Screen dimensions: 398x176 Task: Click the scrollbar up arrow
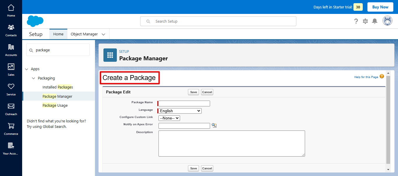(388, 73)
